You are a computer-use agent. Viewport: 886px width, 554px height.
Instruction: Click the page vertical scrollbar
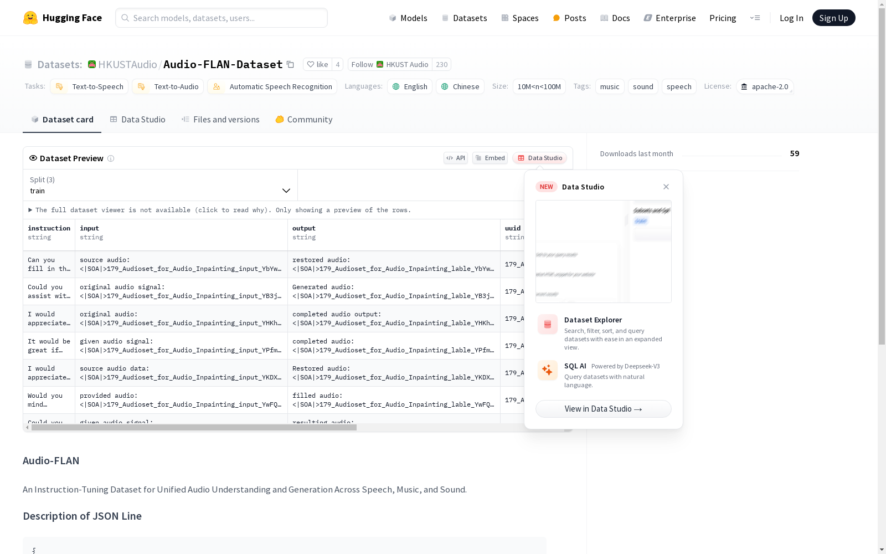(x=882, y=176)
